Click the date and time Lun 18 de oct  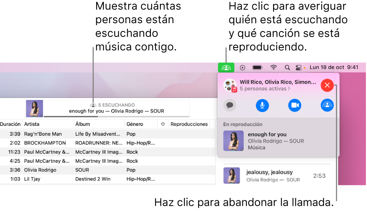[x=334, y=67]
